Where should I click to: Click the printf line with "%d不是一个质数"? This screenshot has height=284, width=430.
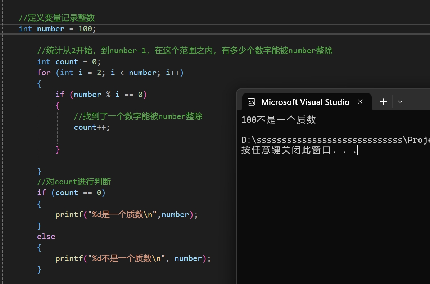133,258
